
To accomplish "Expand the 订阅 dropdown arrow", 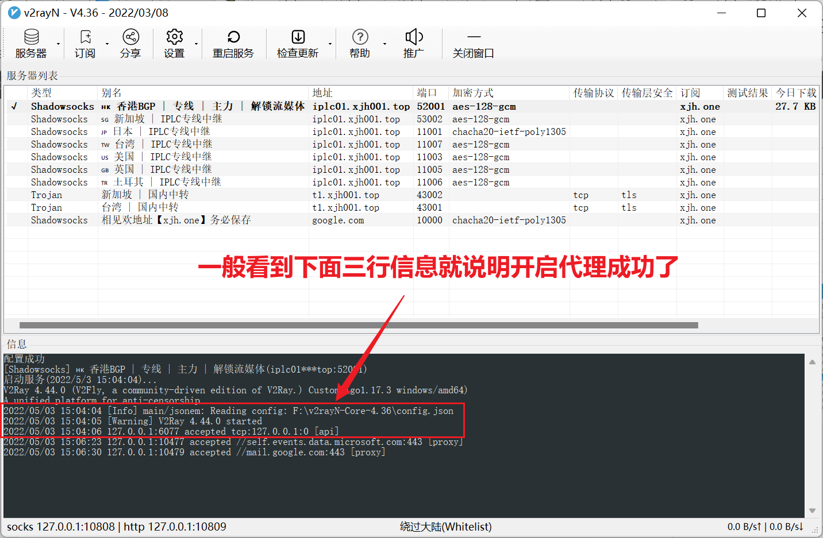I will [x=107, y=44].
